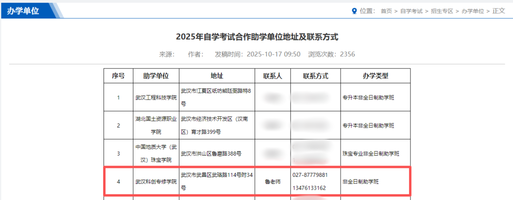Click the 联系人 column header

tap(273, 76)
